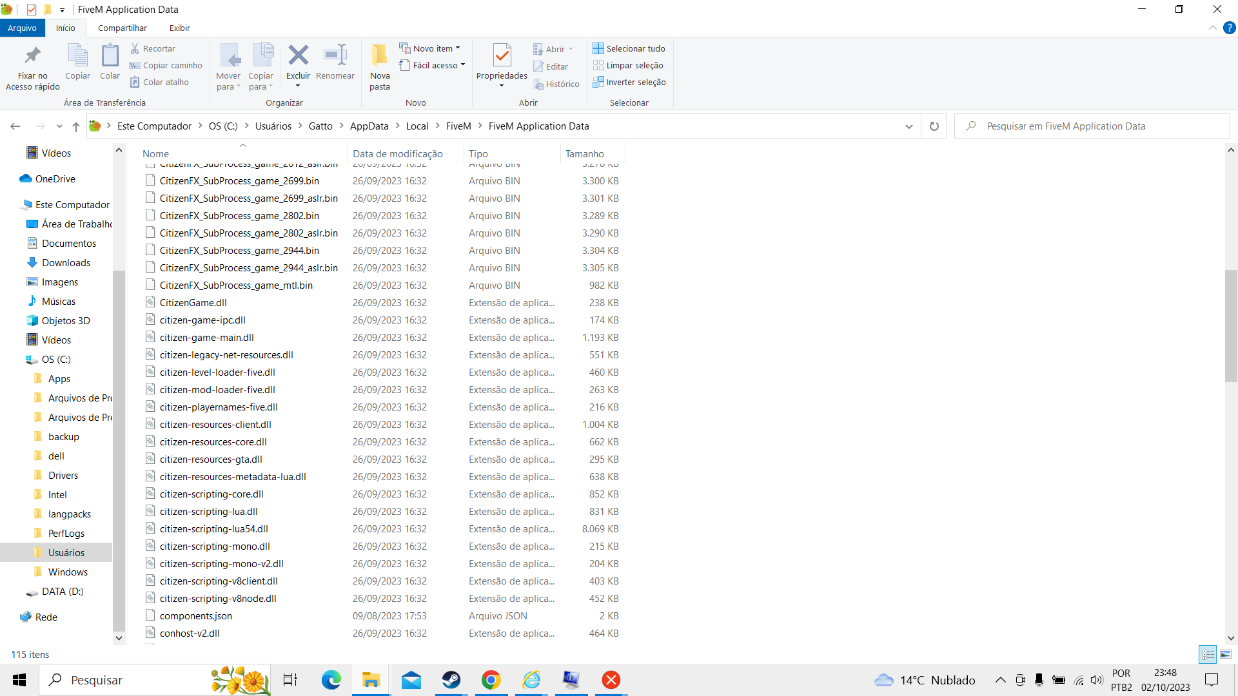Click Gatto in the breadcrumb path
Screen dimensions: 1238x696
(320, 126)
